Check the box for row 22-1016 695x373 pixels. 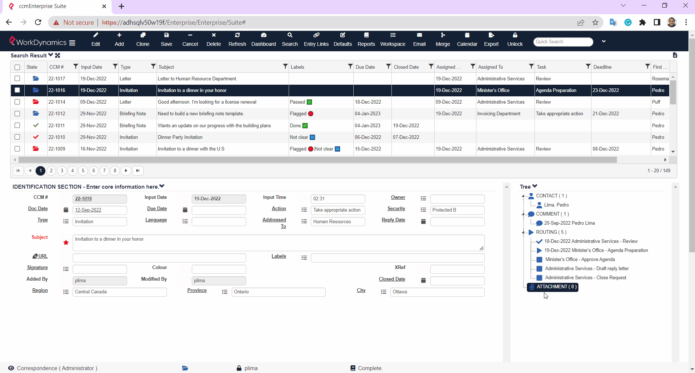pyautogui.click(x=17, y=90)
